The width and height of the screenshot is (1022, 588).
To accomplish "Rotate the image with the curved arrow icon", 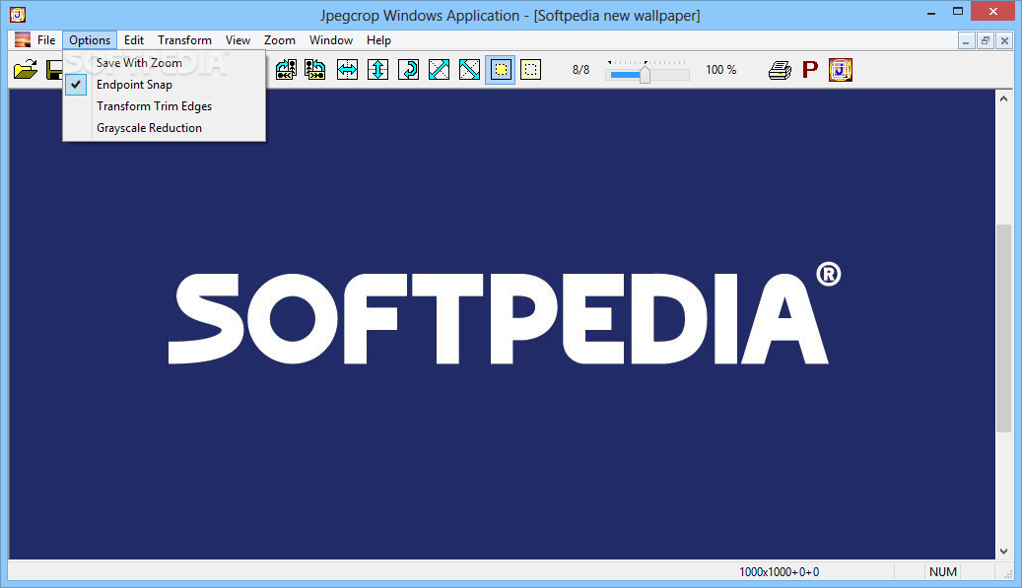I will click(408, 70).
